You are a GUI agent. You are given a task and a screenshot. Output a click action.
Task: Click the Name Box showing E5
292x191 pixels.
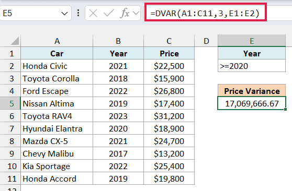coord(36,13)
